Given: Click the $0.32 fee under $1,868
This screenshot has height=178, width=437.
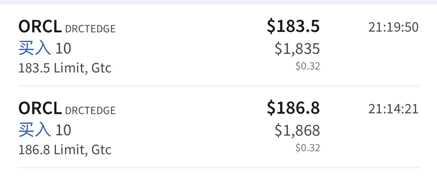Looking at the screenshot, I should click(x=308, y=148).
